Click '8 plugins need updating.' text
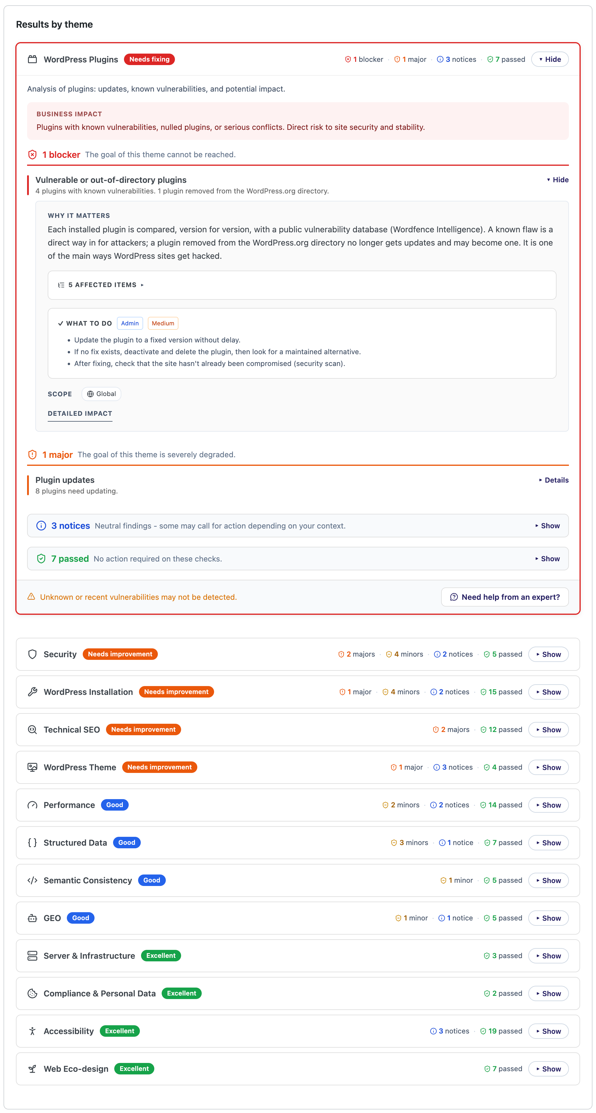This screenshot has height=1113, width=596. pos(77,491)
